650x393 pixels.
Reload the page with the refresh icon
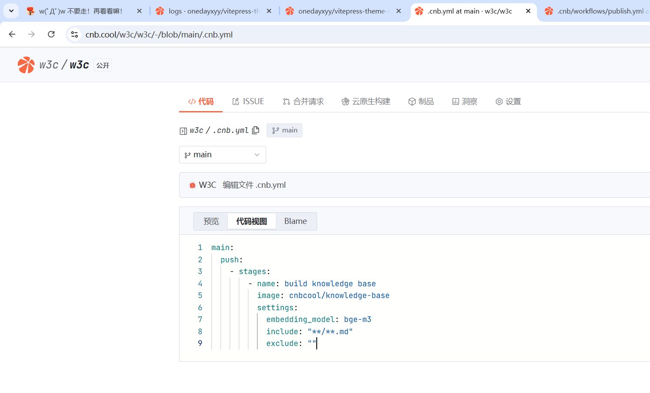[51, 34]
